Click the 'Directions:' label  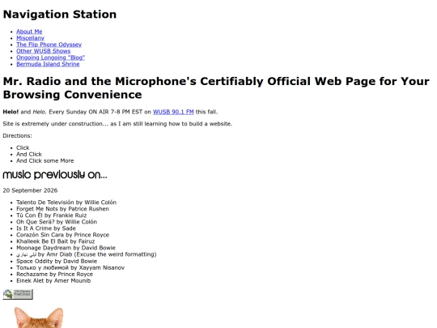point(18,136)
